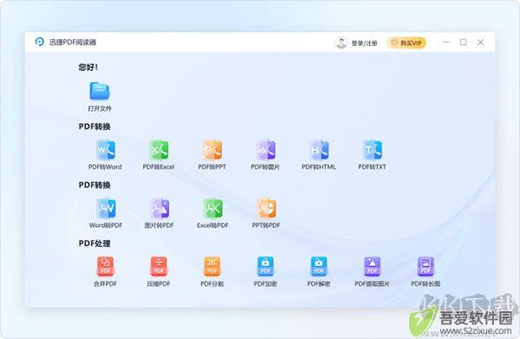The width and height of the screenshot is (520, 339).
Task: Click the 合并PDF text label
Action: tap(105, 284)
